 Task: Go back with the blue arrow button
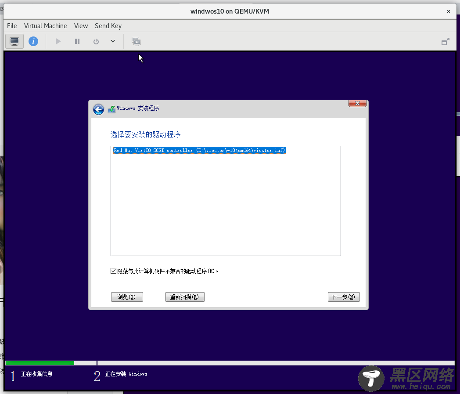point(99,109)
